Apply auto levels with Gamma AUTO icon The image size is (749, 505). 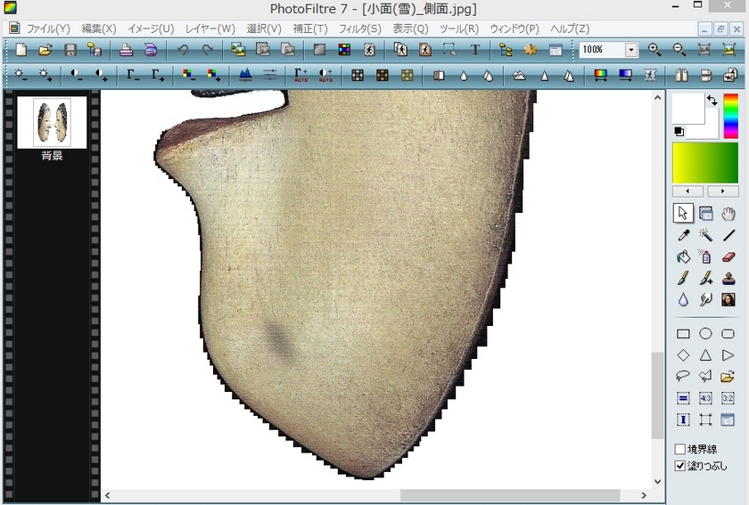(301, 75)
